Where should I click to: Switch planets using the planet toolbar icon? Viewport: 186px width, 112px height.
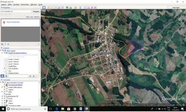coord(75,8)
